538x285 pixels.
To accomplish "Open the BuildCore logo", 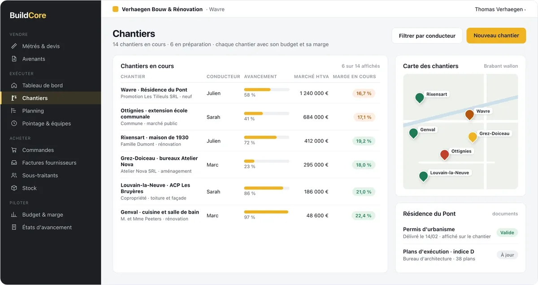I will pos(28,15).
